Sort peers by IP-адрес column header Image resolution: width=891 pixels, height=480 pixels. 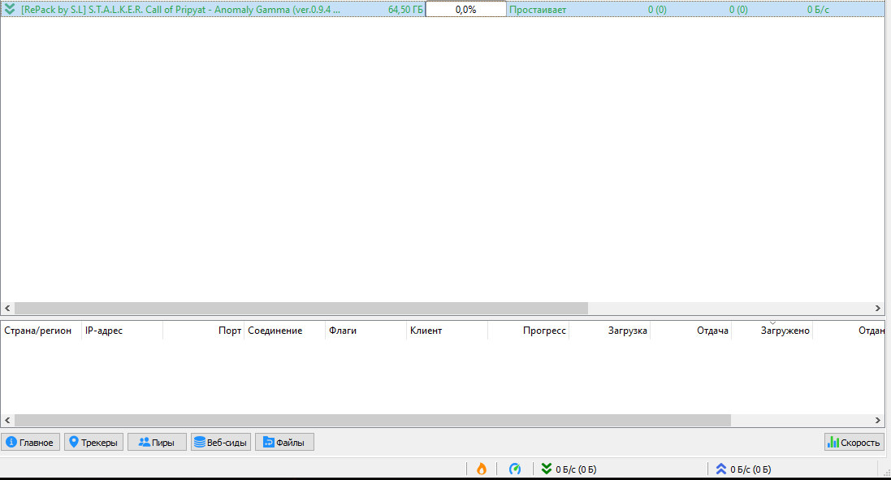pyautogui.click(x=104, y=331)
